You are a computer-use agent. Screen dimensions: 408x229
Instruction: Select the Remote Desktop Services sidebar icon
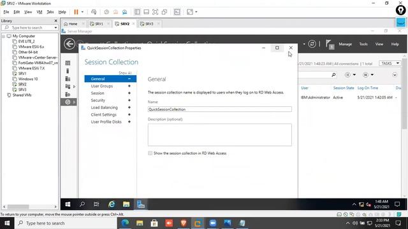(68, 102)
